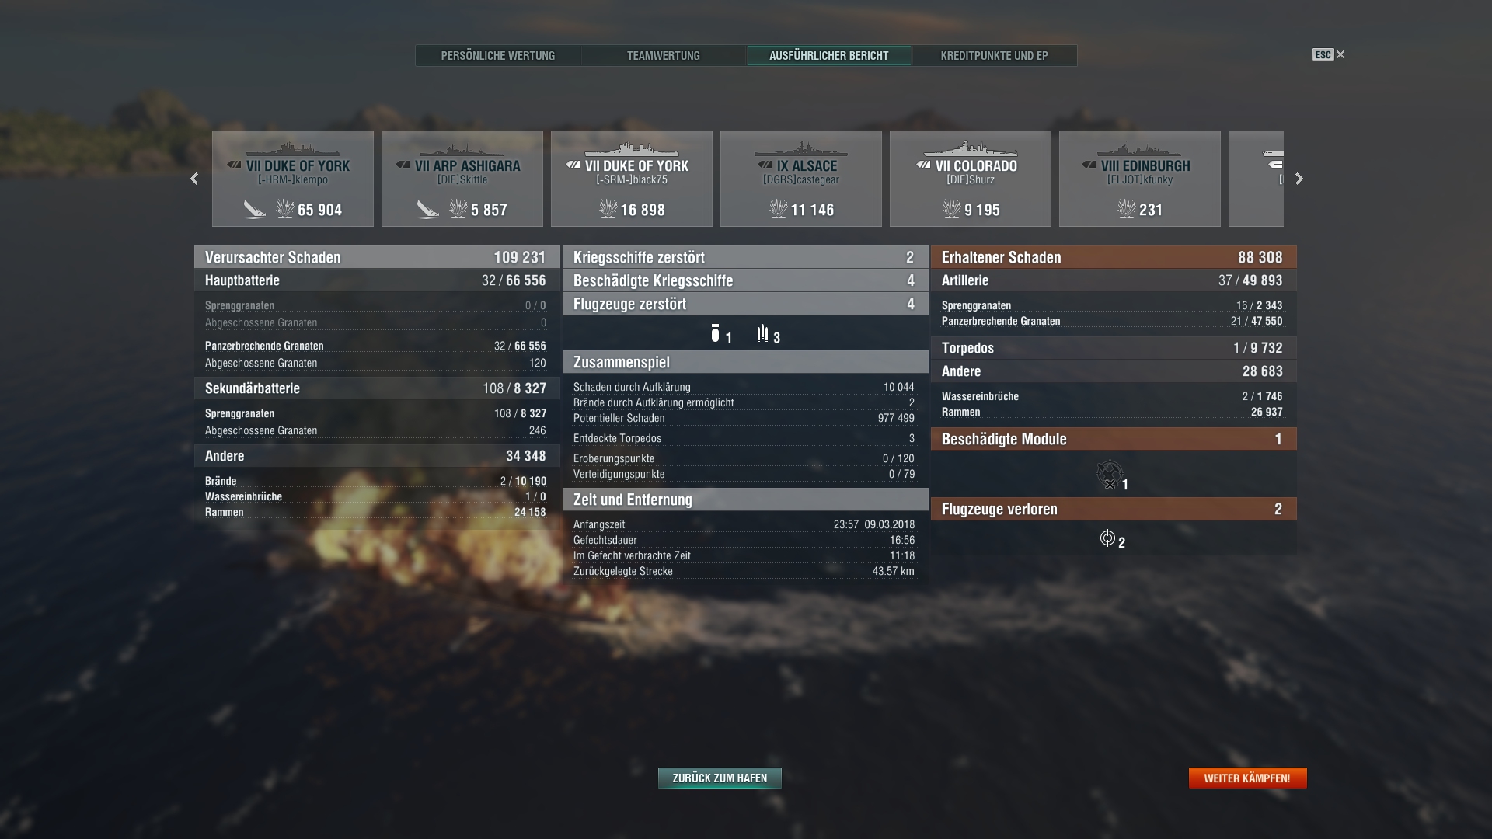Click the torpedo planes destroyed icon
Image resolution: width=1492 pixels, height=839 pixels.
click(762, 334)
